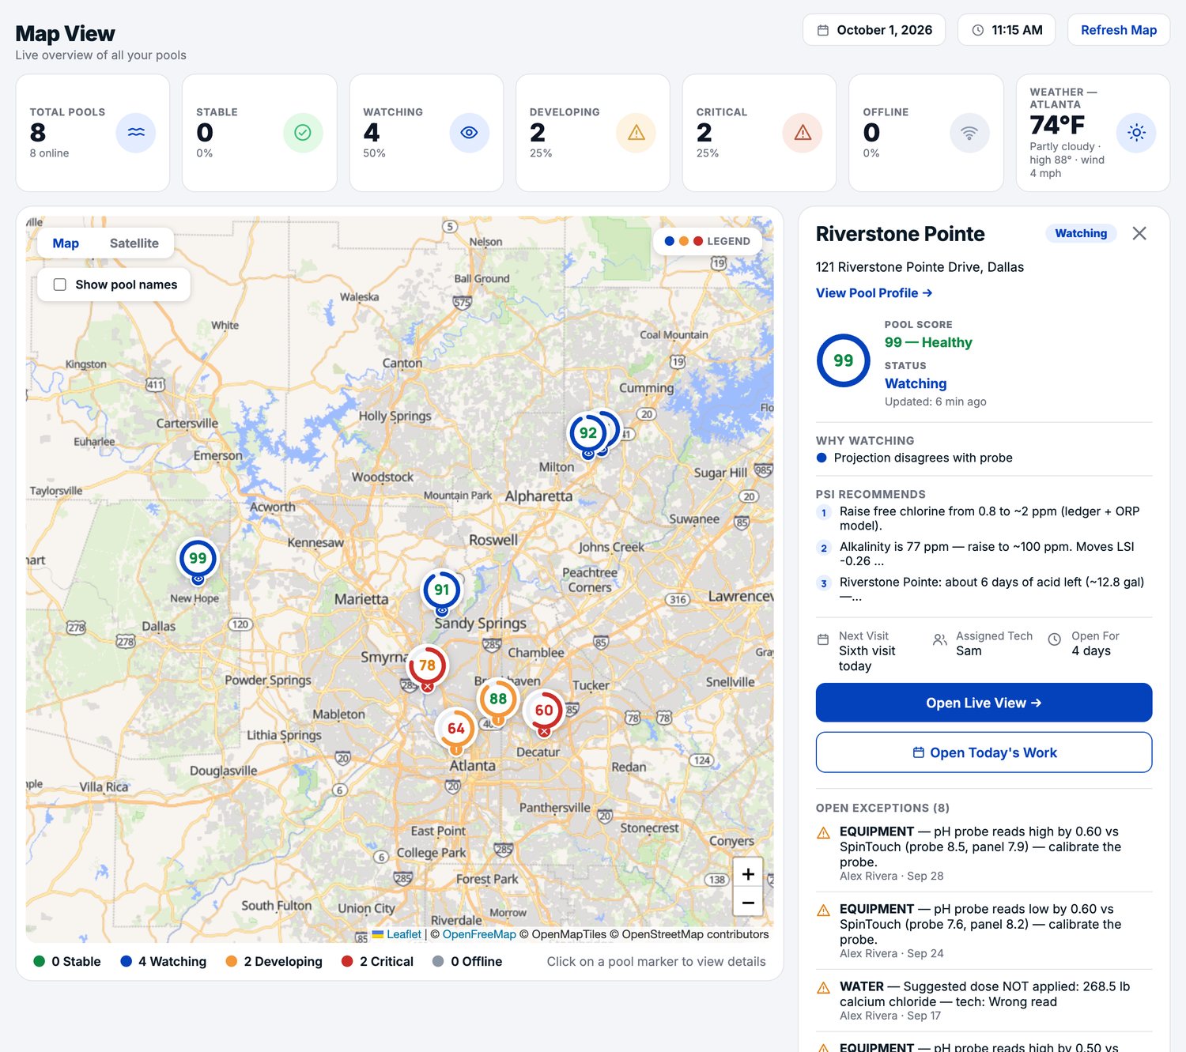Click the orange Developing legend dot below map
The height and width of the screenshot is (1052, 1186).
(231, 961)
